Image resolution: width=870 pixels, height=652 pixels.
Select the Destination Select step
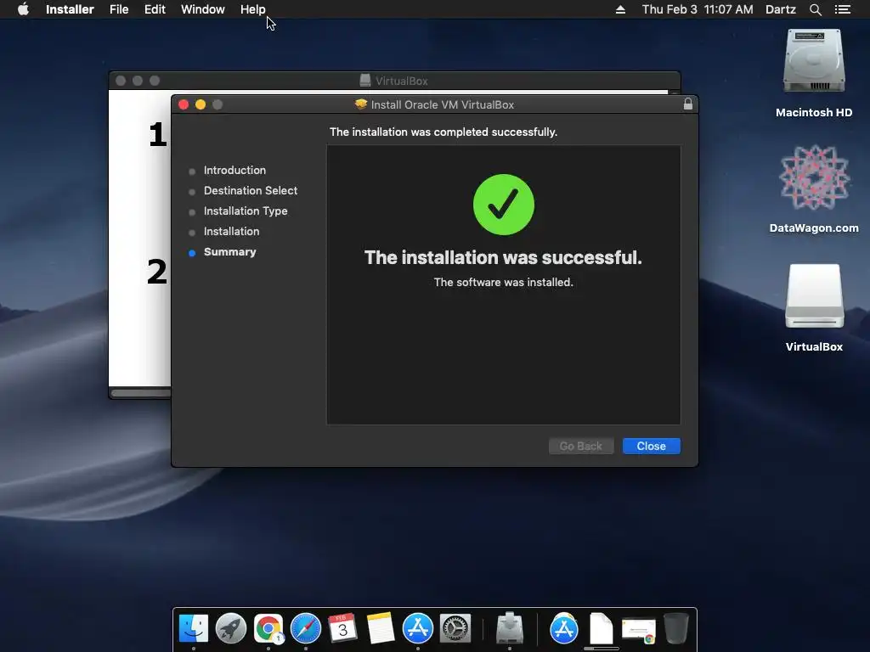251,191
